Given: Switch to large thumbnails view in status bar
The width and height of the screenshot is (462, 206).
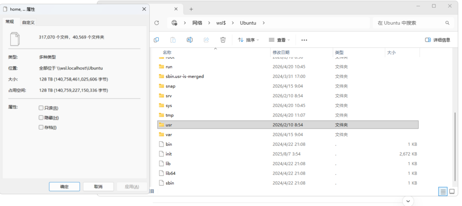Looking at the screenshot, I should (x=452, y=192).
